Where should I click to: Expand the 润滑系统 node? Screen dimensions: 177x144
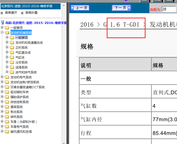[x=7, y=67]
